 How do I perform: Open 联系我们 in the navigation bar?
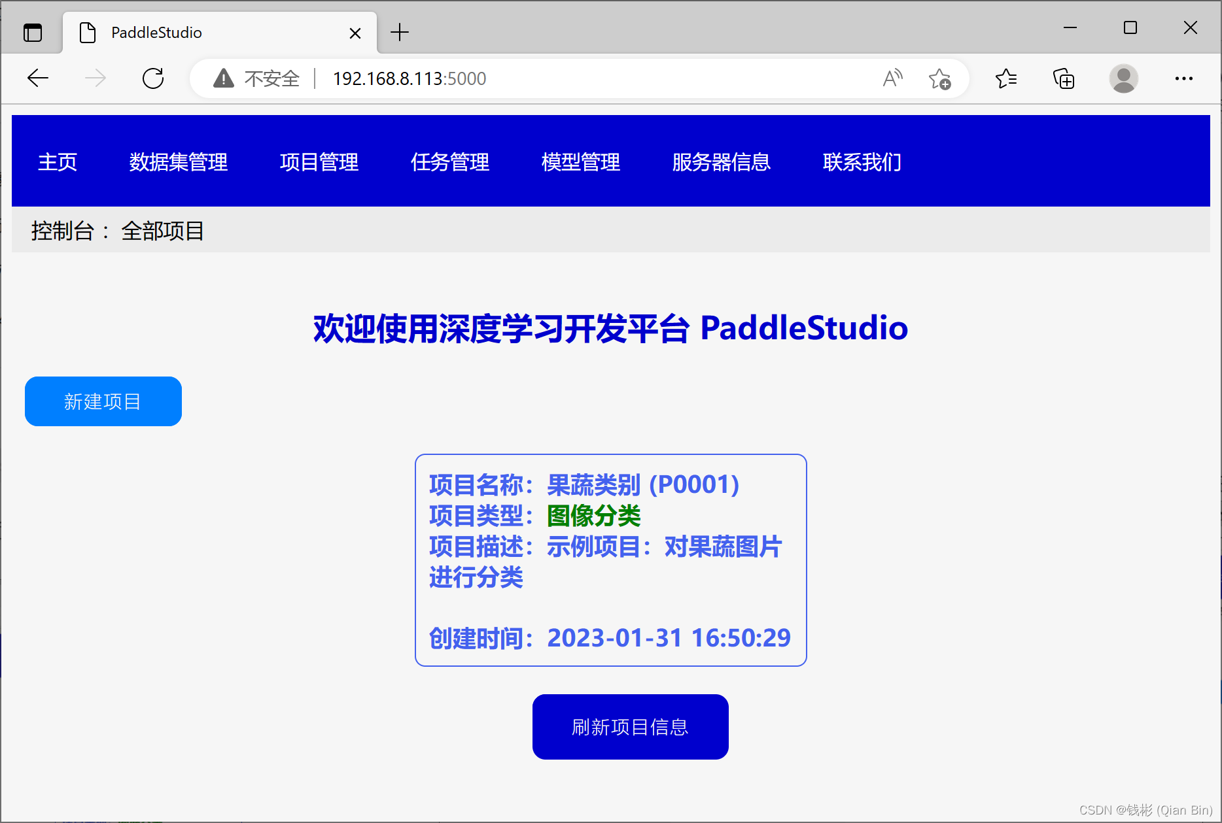862,161
